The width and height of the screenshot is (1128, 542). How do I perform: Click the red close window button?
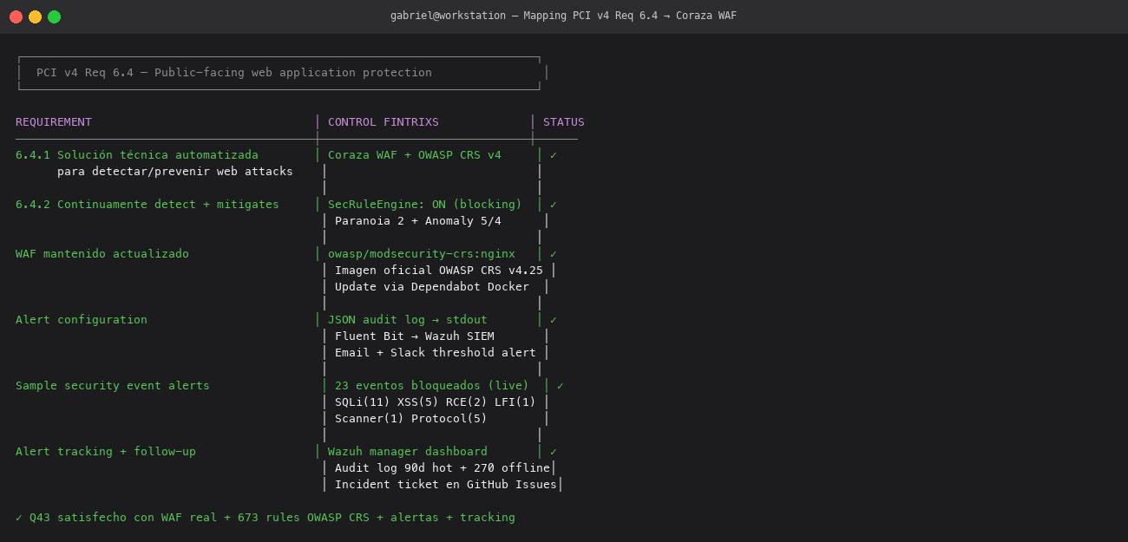16,16
